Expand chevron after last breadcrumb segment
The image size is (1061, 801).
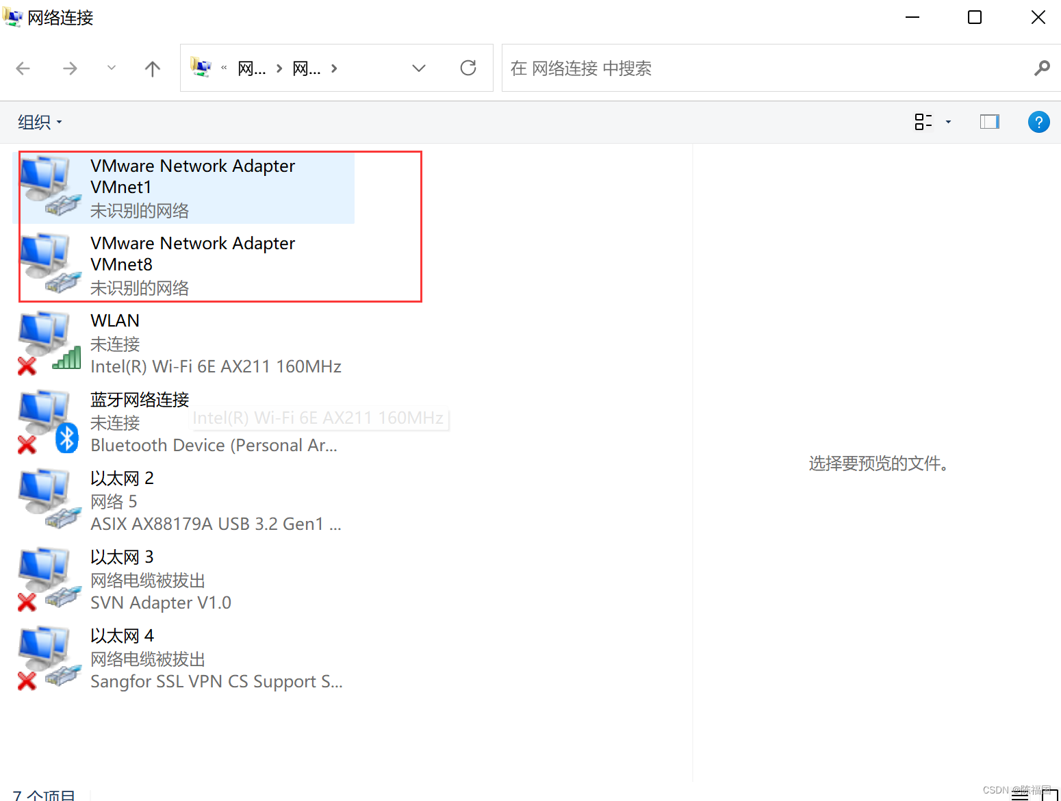[334, 68]
